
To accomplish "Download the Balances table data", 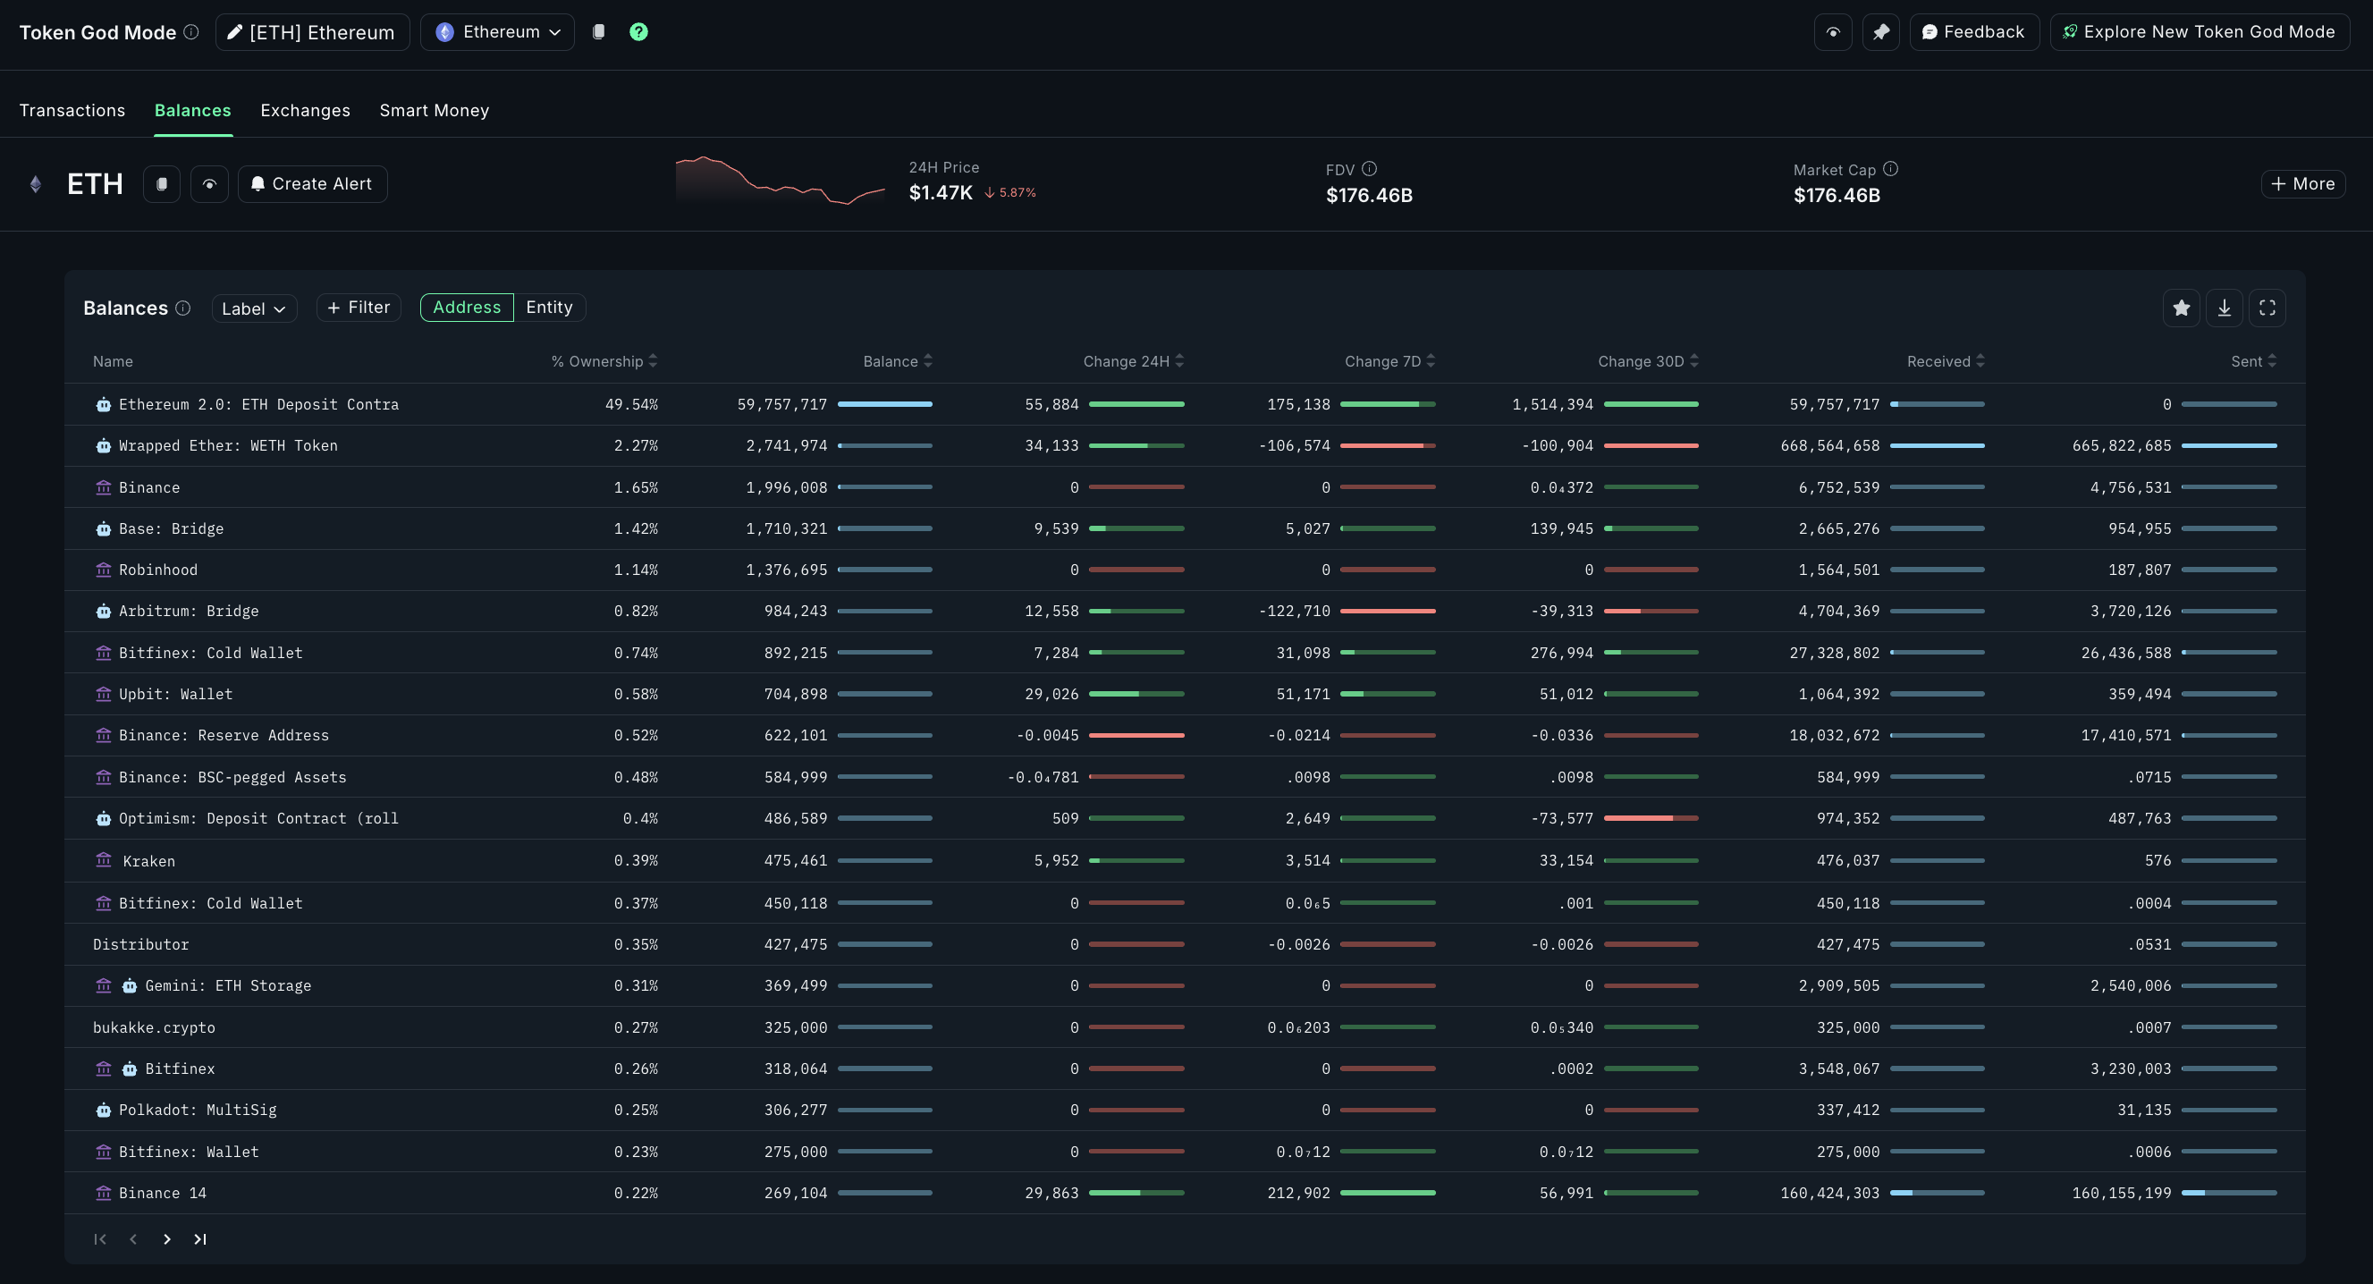I will pos(2224,308).
